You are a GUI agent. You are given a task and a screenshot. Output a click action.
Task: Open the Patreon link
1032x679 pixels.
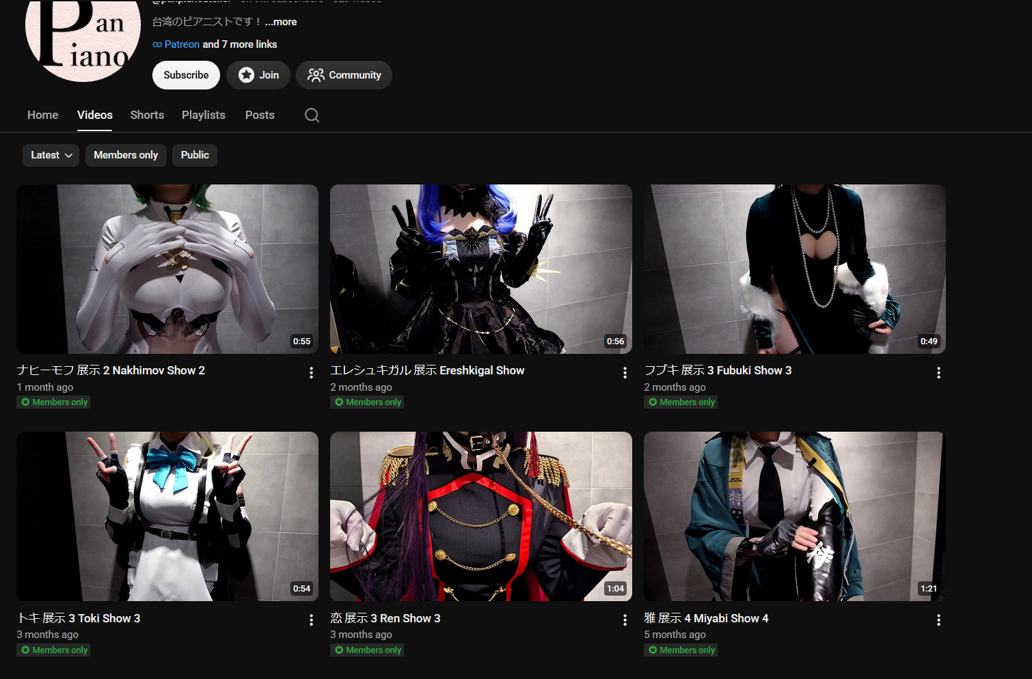[x=182, y=44]
